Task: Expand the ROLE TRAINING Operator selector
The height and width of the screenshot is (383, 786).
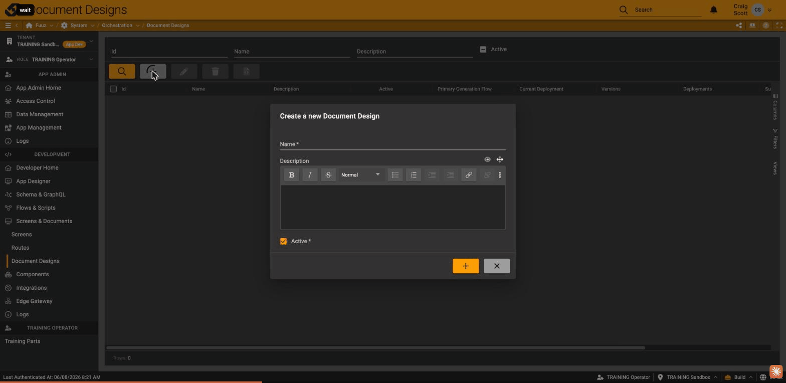Action: pyautogui.click(x=49, y=59)
